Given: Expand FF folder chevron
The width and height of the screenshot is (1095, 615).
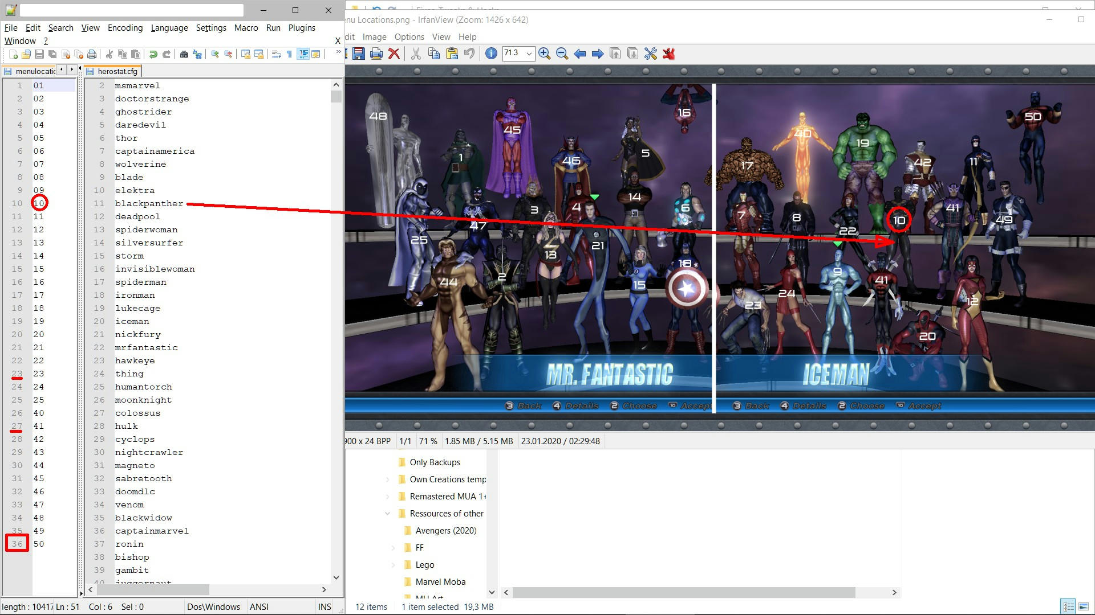Looking at the screenshot, I should click(x=393, y=547).
